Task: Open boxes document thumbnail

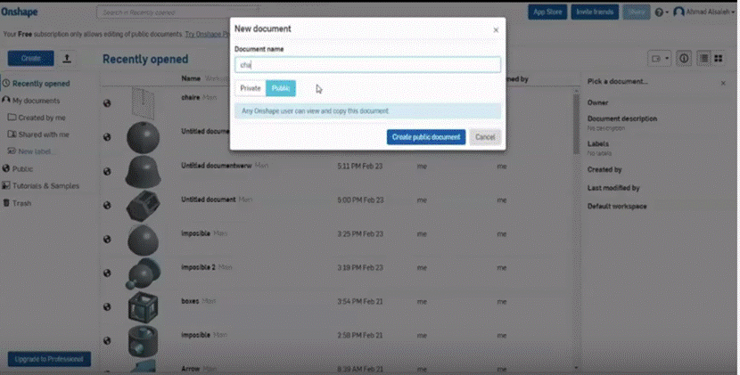Action: pyautogui.click(x=143, y=306)
